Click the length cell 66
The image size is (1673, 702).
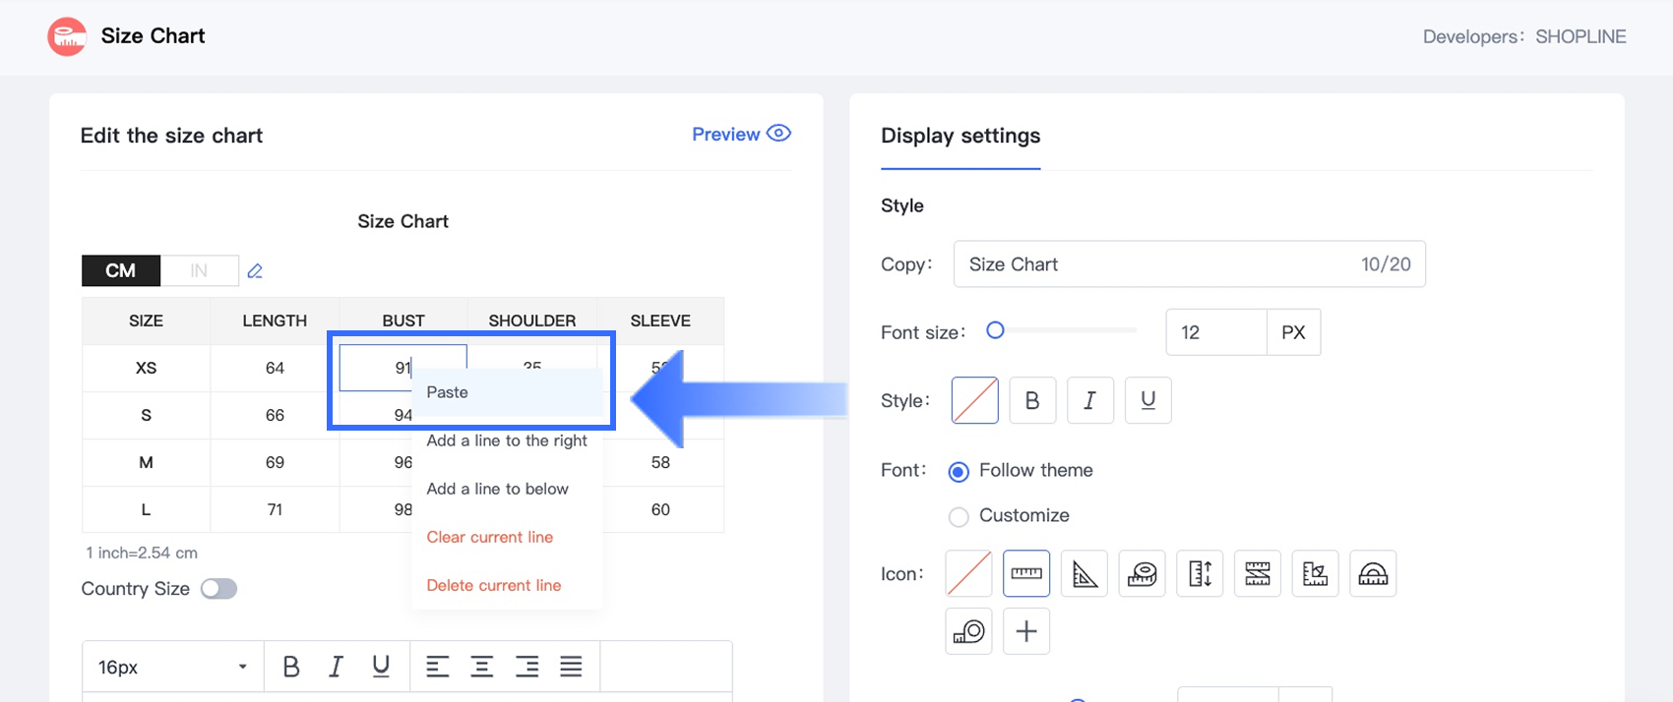coord(275,415)
